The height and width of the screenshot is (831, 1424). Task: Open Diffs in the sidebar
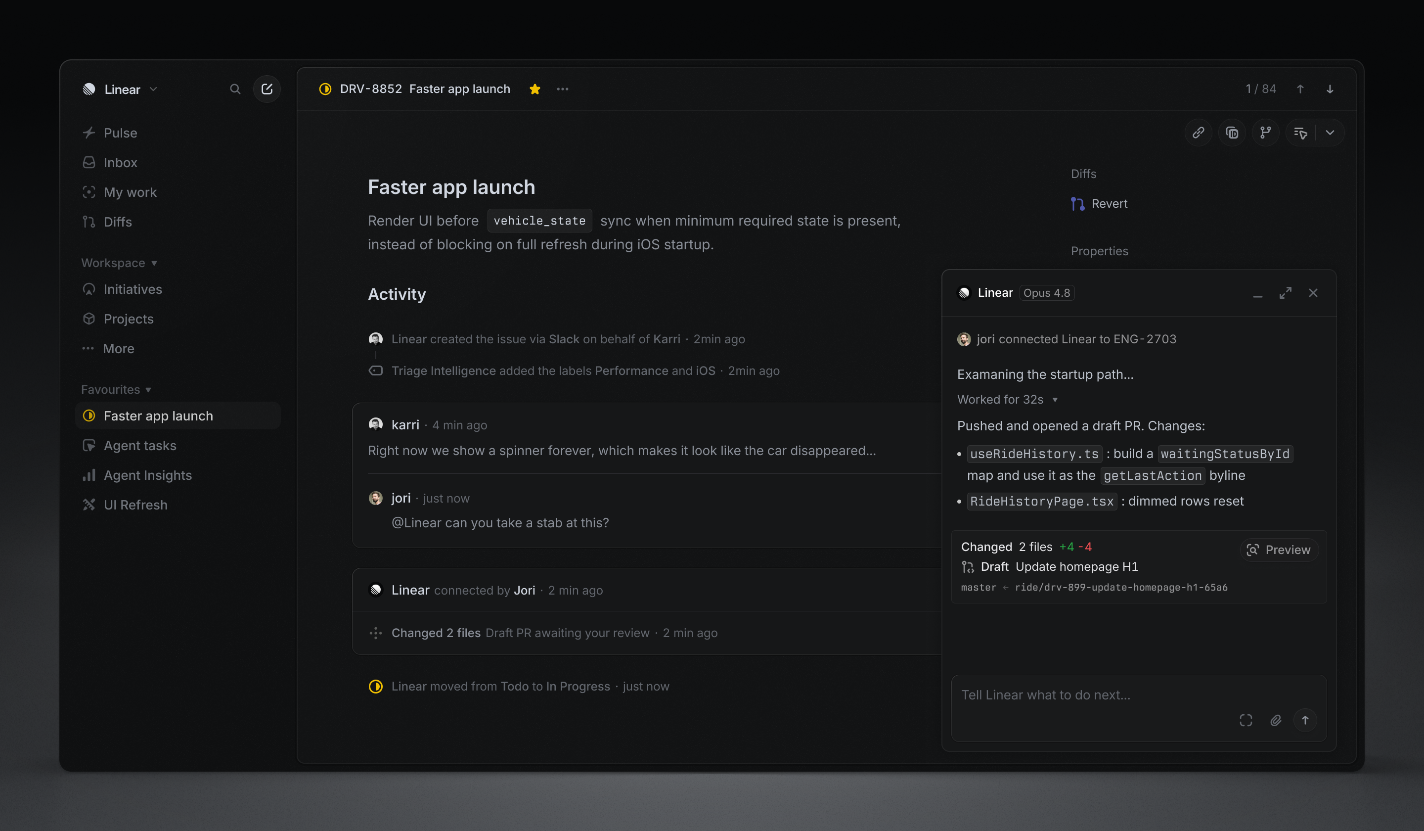178,222
